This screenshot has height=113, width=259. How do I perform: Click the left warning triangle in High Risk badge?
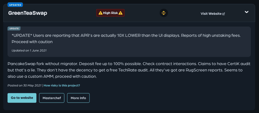coord(100,13)
